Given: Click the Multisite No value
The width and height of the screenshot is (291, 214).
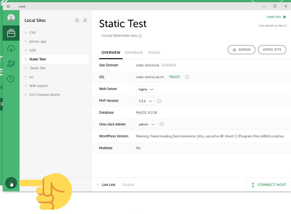Looking at the screenshot, I should 138,148.
